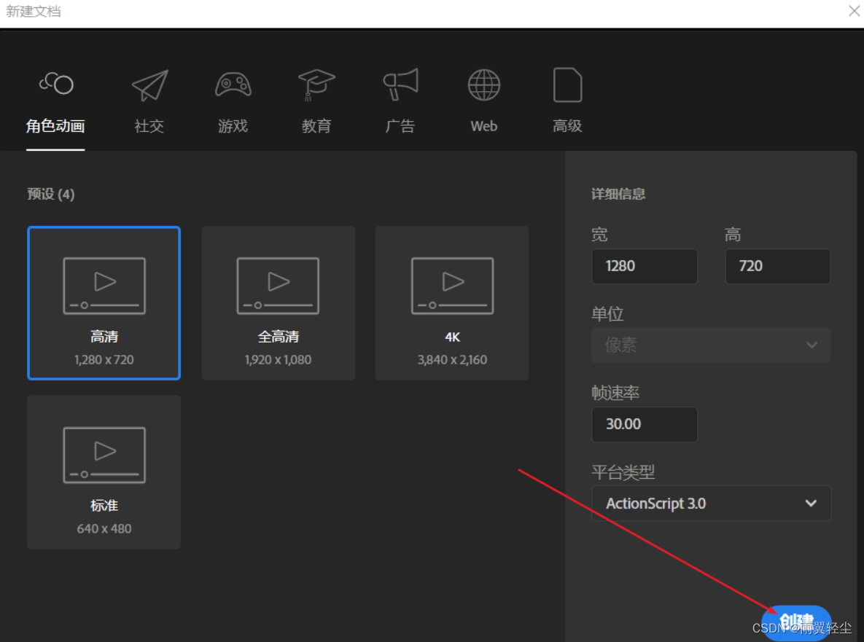
Task: Open the 单位 像素 dropdown
Action: pyautogui.click(x=711, y=345)
